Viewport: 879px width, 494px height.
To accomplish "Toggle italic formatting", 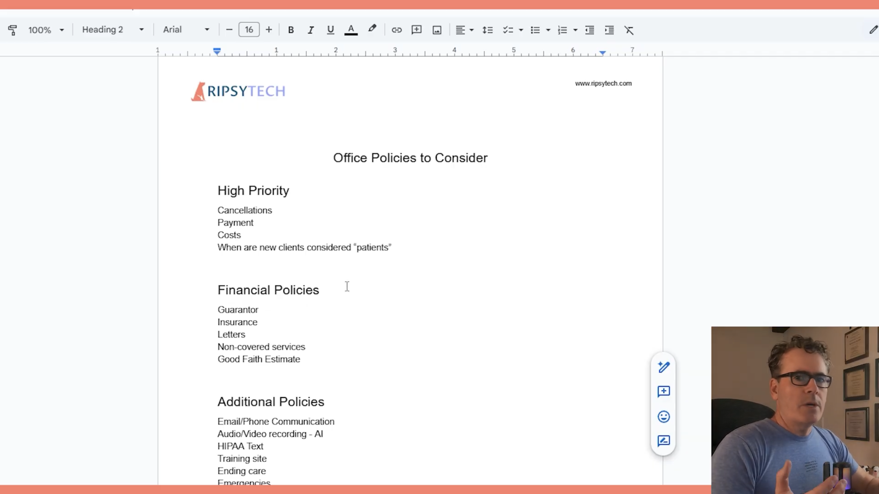I will (311, 30).
